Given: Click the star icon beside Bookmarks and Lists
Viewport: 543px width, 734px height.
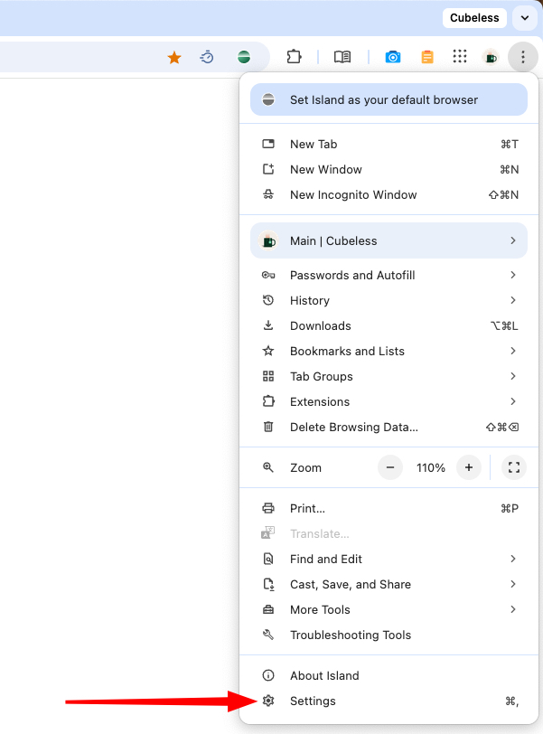Looking at the screenshot, I should tap(268, 351).
